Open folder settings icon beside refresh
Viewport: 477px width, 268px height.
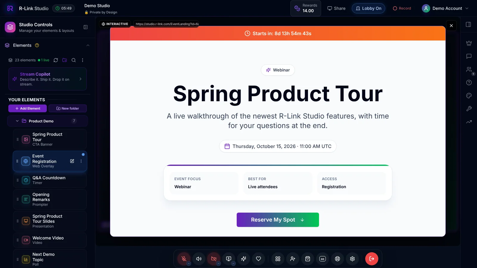point(65,60)
